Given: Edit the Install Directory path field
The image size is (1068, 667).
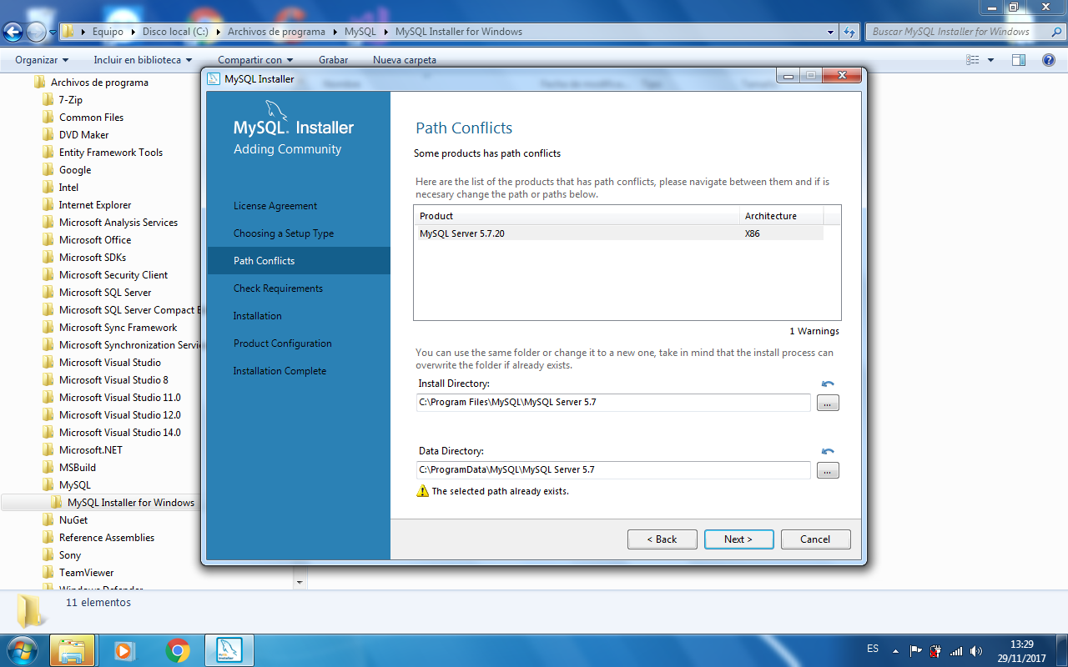Looking at the screenshot, I should pos(613,403).
